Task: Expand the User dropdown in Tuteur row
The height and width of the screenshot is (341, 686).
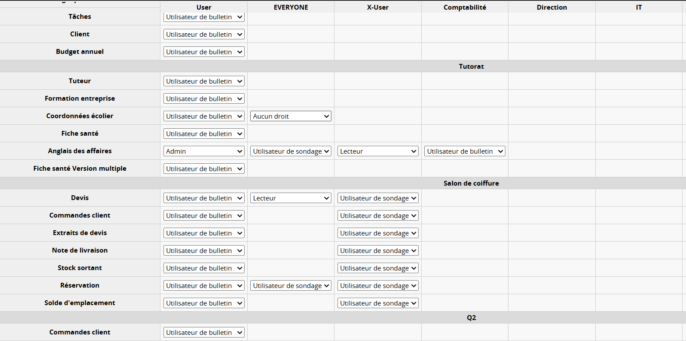Action: [204, 81]
